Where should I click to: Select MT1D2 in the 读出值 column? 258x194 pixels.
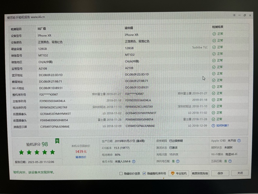click(x=130, y=55)
